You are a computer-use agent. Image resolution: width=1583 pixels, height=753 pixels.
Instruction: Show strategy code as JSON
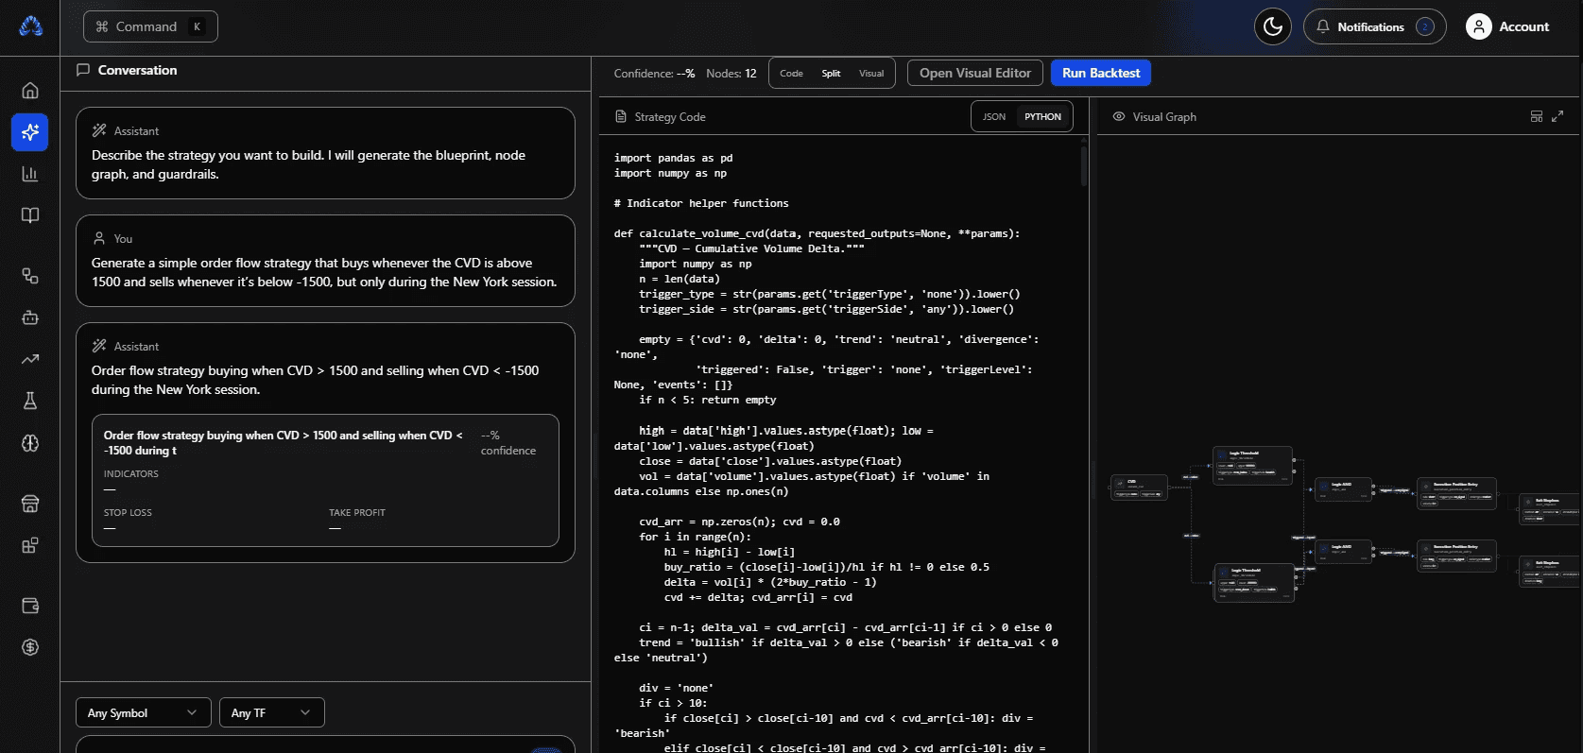pos(994,117)
